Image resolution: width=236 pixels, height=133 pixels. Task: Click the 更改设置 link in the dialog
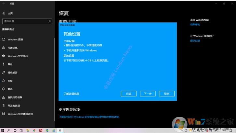(69, 56)
